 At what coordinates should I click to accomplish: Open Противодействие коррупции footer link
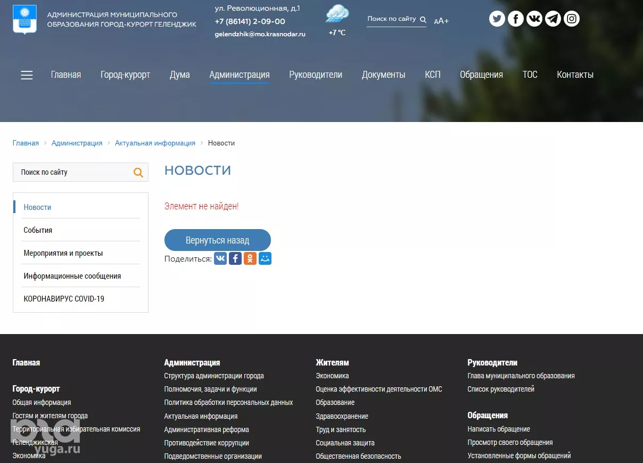(207, 443)
